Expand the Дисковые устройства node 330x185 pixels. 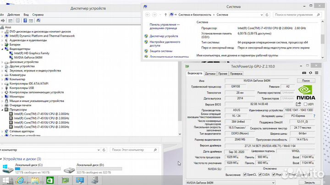[x=2, y=62]
